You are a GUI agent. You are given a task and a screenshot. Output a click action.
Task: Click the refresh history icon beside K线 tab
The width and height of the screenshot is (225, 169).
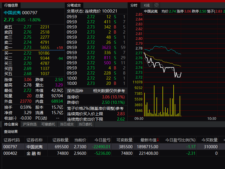click(x=156, y=5)
